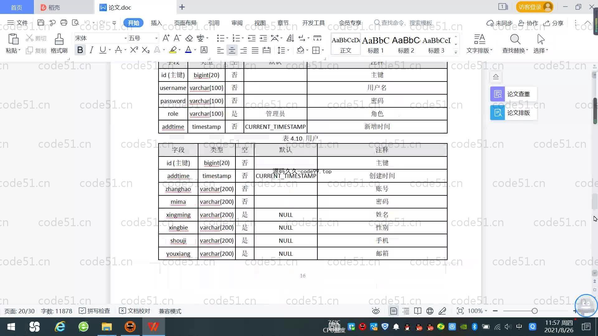Click the Save icon in quick toolbar
Screen dimensions: 598x336
tap(40, 23)
